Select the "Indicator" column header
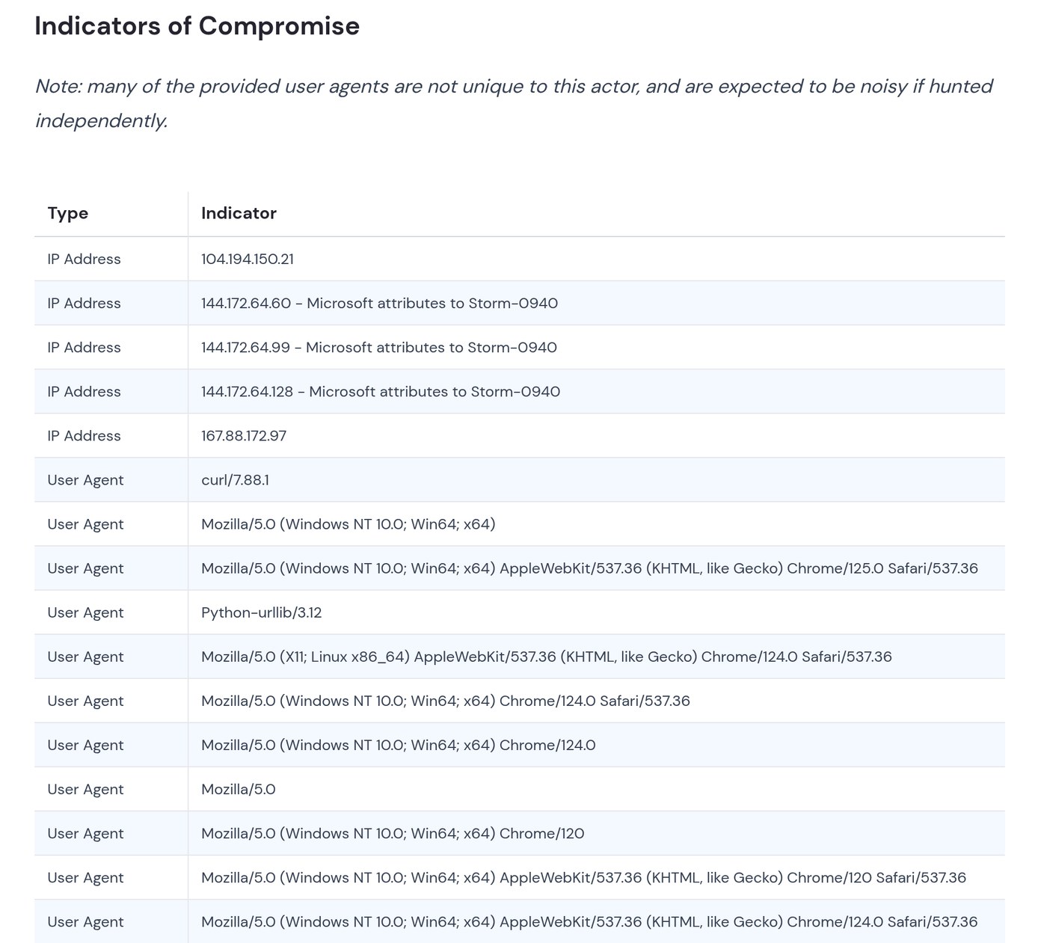 (239, 213)
